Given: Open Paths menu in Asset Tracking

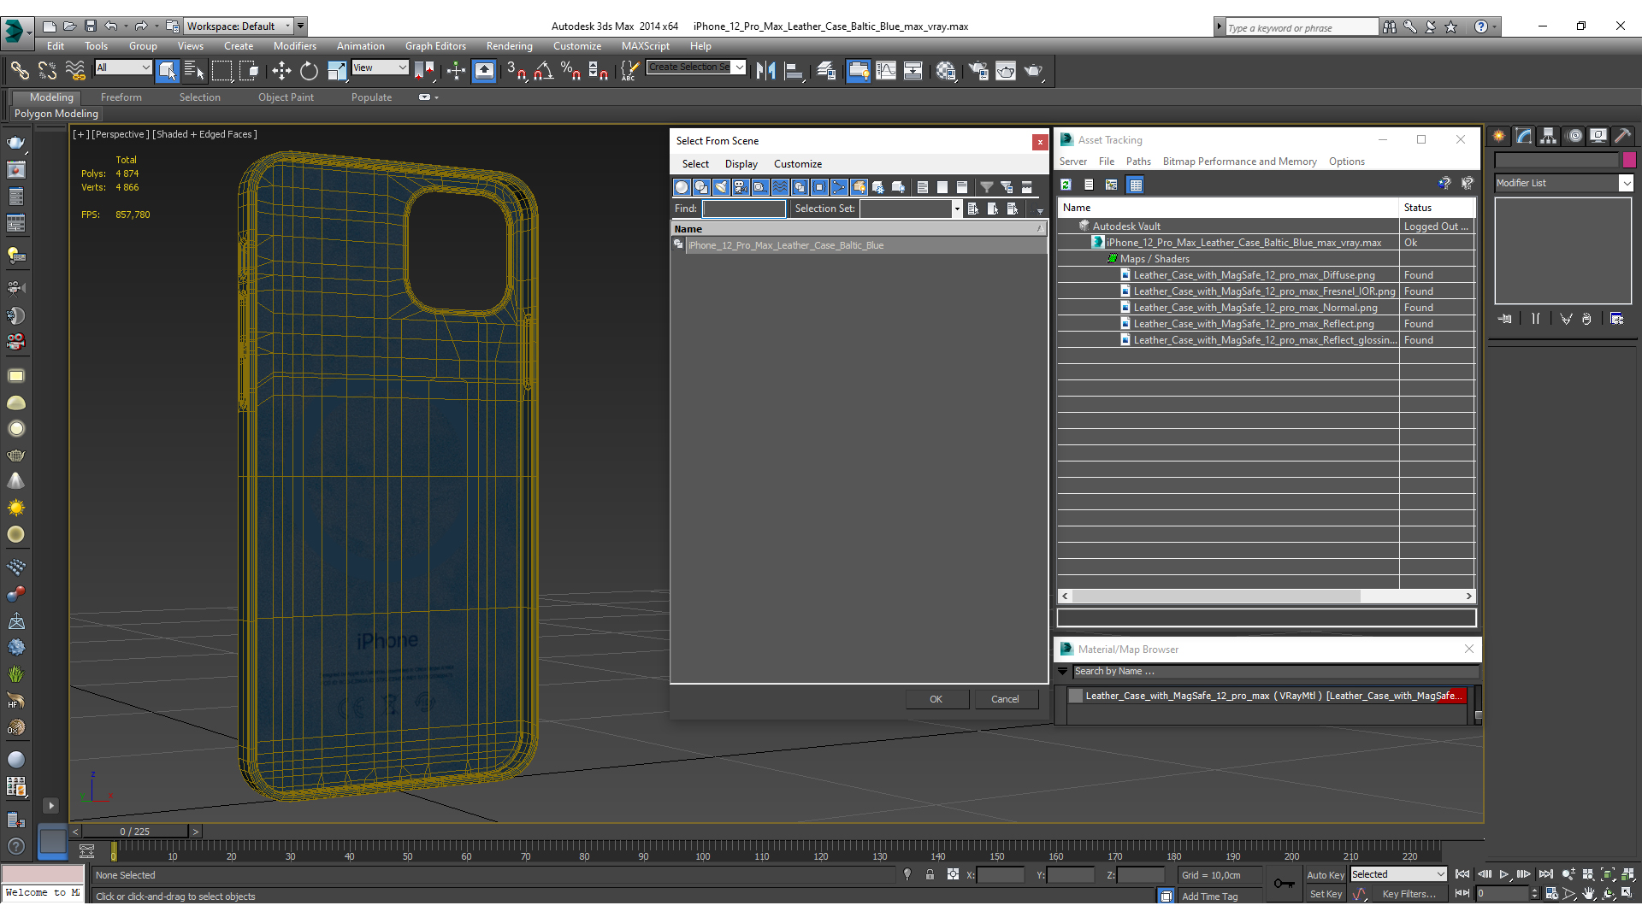Looking at the screenshot, I should tap(1138, 162).
